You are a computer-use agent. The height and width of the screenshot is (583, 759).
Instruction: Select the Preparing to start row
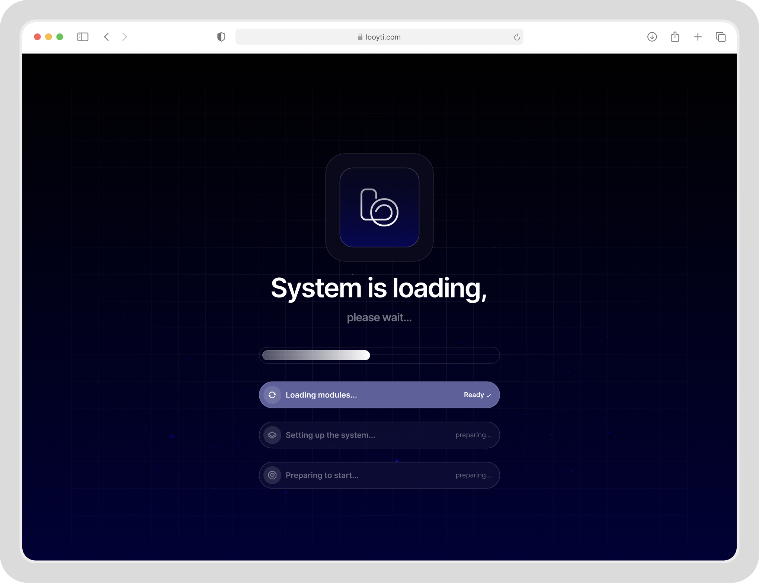point(379,475)
